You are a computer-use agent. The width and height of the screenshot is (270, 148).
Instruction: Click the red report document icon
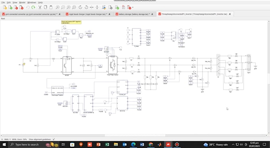tap(123, 7)
